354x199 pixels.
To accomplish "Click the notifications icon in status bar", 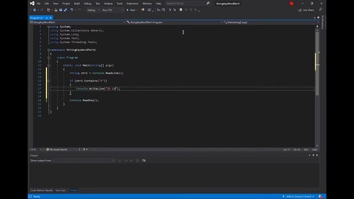I will (320, 197).
